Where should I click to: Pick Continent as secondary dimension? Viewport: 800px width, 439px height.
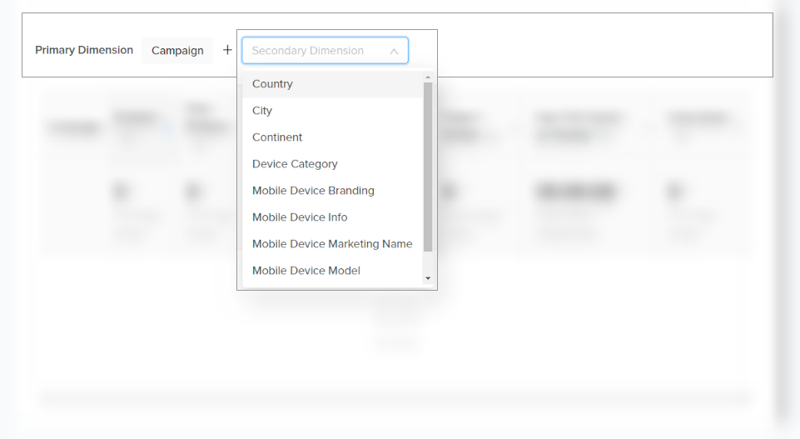(277, 137)
